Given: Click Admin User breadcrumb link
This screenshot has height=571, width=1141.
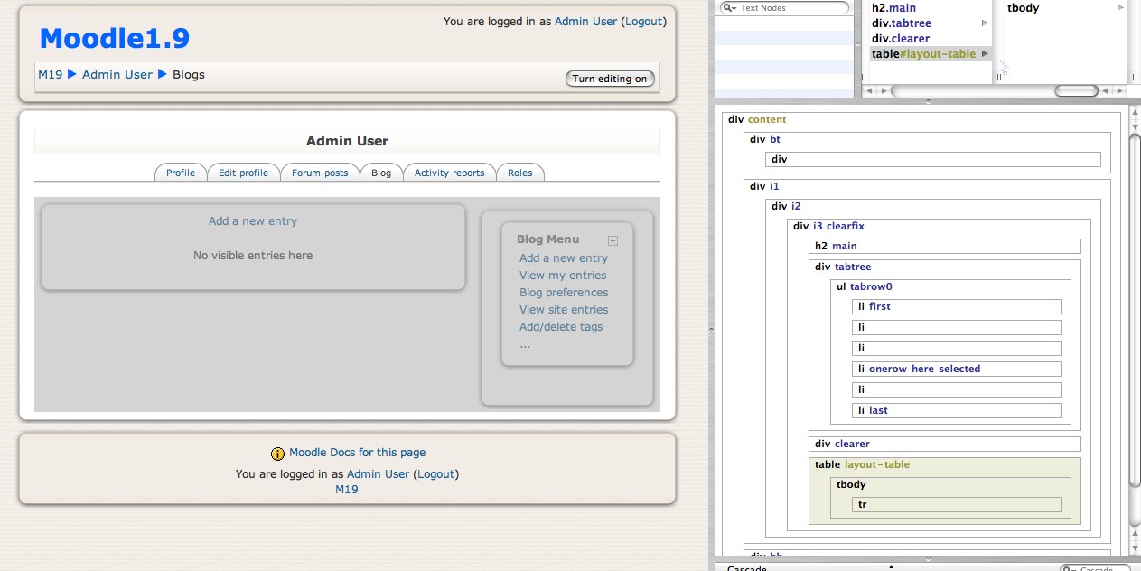Looking at the screenshot, I should (117, 74).
